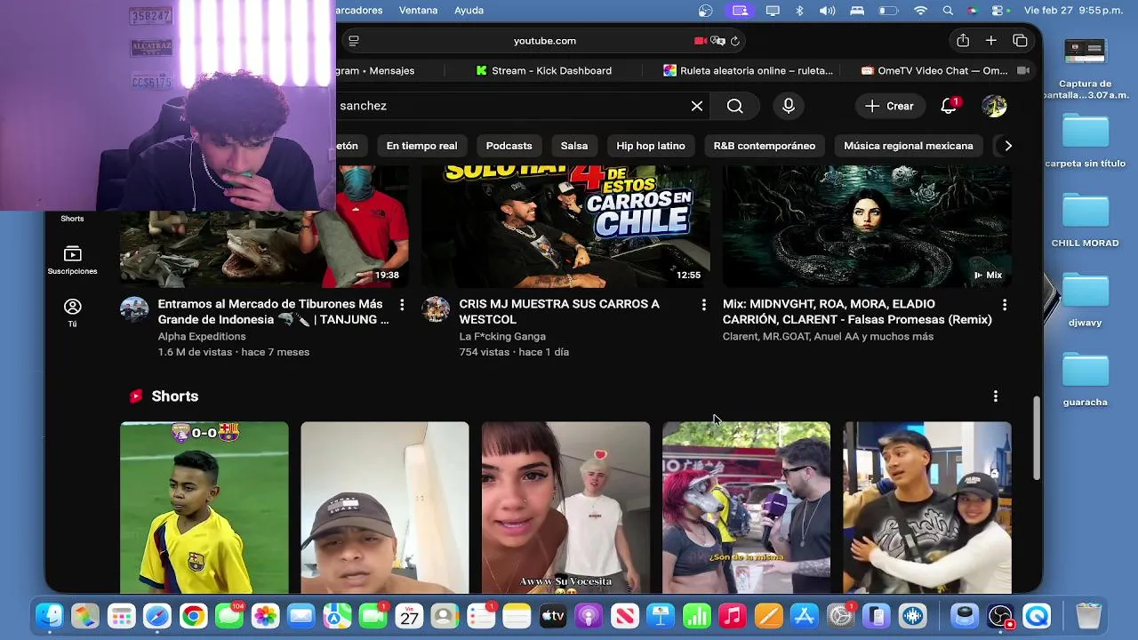Open the 'Awww Su Vocesita' Short
1138x640 pixels.
coord(565,507)
